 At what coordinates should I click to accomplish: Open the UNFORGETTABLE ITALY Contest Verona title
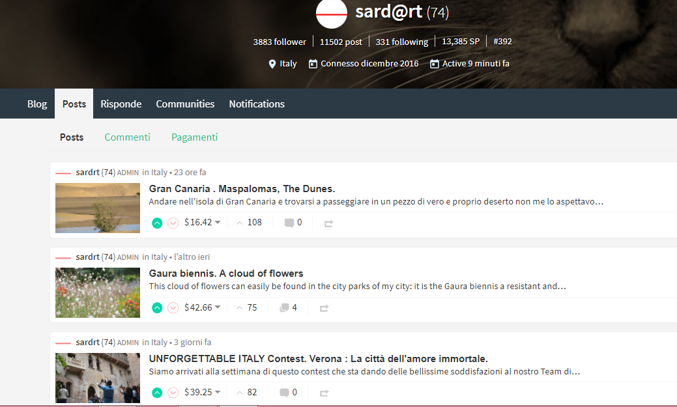tap(318, 359)
